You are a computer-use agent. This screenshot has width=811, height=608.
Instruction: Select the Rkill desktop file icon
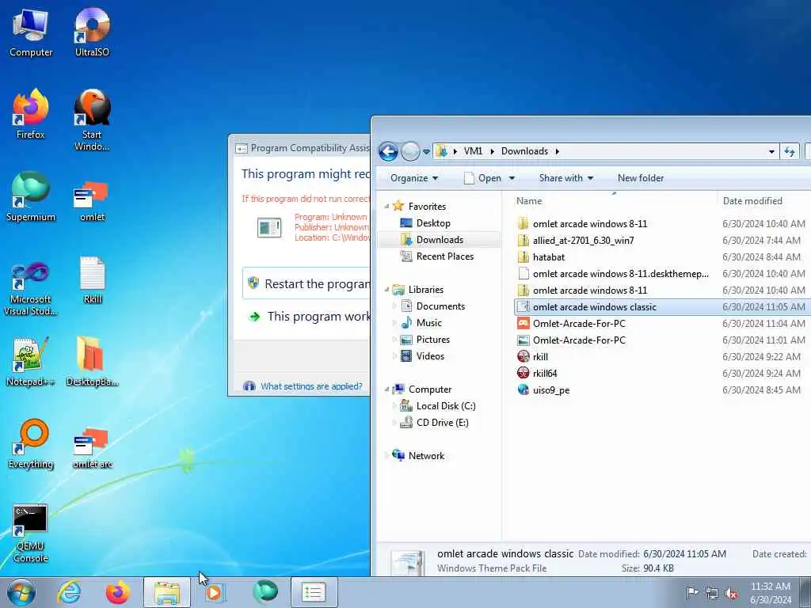coord(92,279)
